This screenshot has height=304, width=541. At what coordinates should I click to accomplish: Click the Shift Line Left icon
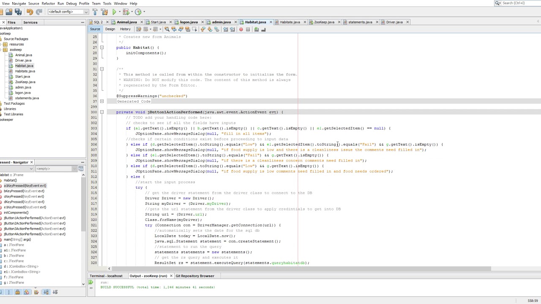coord(226,29)
